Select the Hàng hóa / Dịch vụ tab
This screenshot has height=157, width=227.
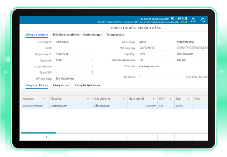tap(37, 85)
